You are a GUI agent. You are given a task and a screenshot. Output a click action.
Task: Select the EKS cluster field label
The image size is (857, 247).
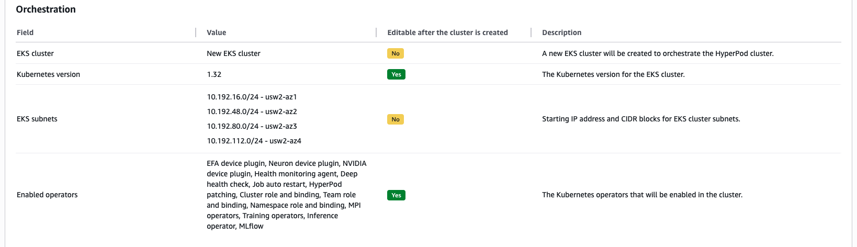tap(35, 53)
